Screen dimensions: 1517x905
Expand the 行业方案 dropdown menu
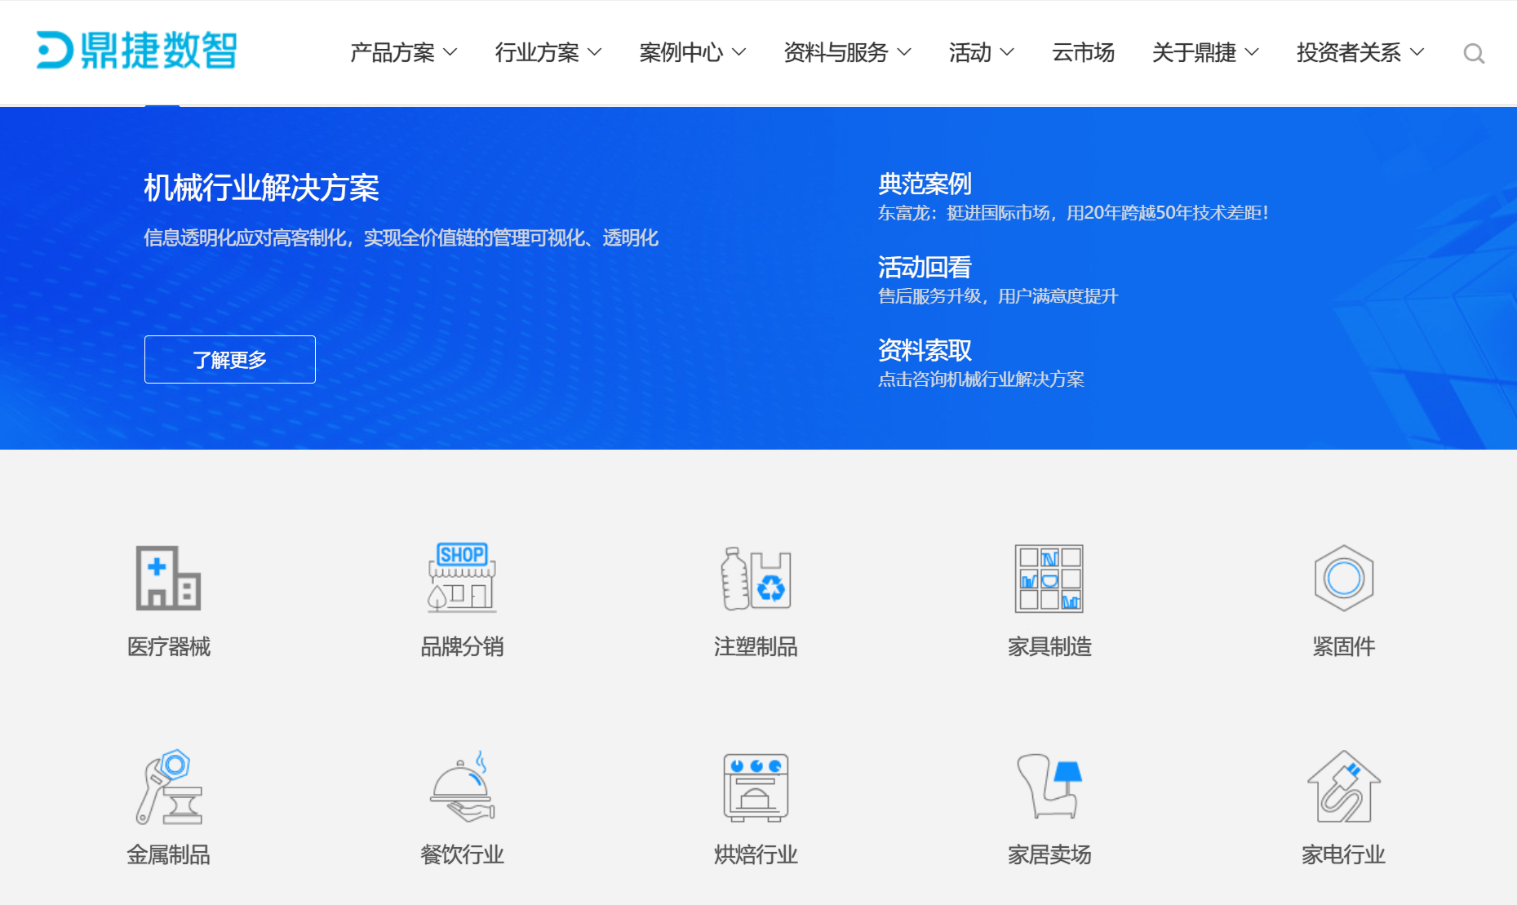point(548,52)
